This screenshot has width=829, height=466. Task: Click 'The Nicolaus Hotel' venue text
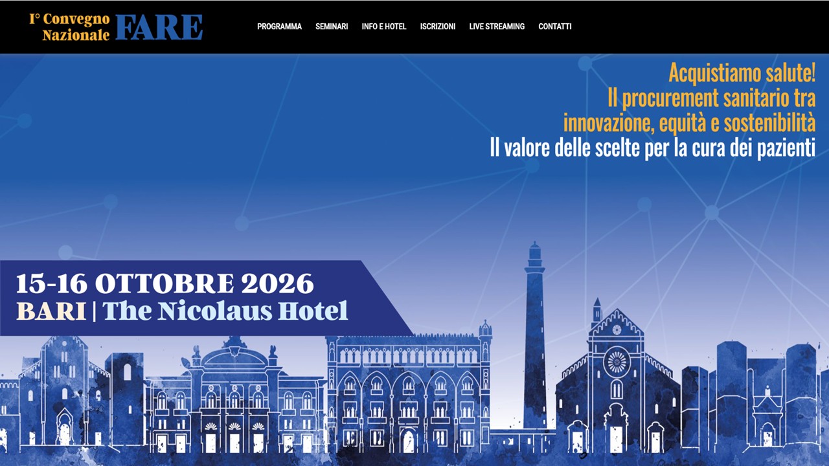pyautogui.click(x=225, y=311)
